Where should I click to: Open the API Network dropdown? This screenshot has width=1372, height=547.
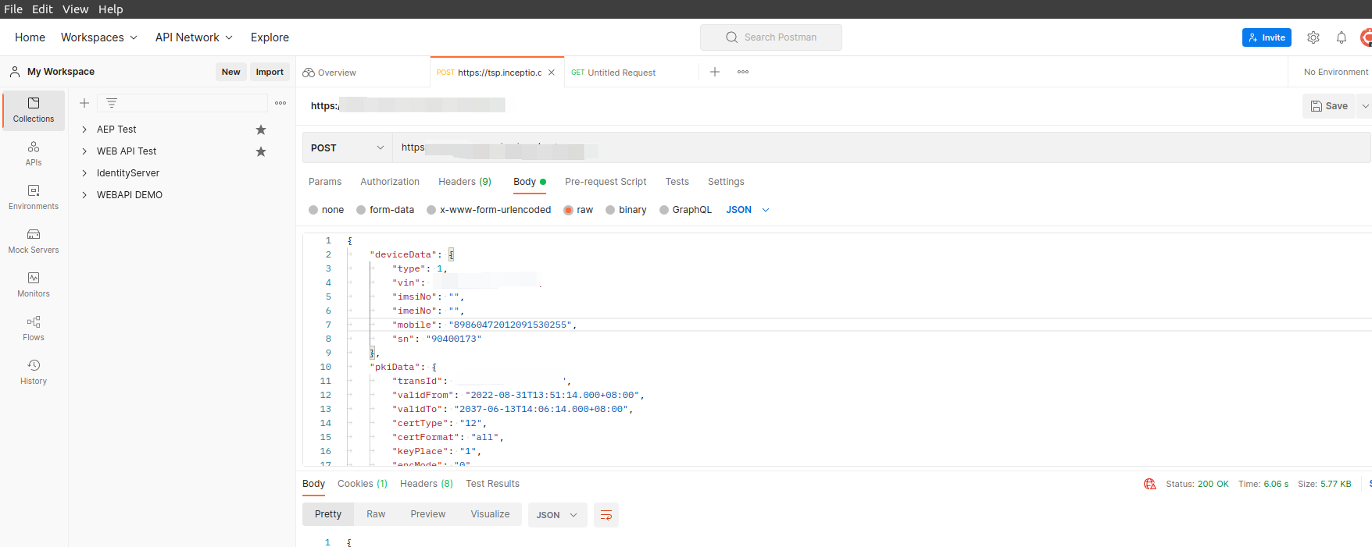pos(194,37)
